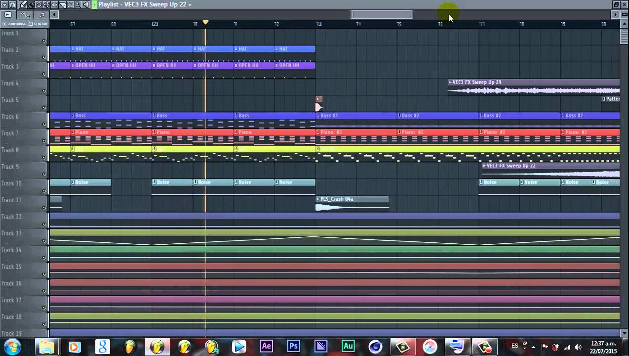Select the Draw pencil tool
Viewport: 629px width, 356px height.
(23, 4)
